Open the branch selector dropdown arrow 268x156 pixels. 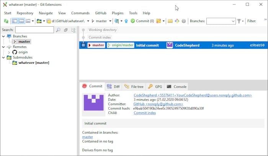110,21
